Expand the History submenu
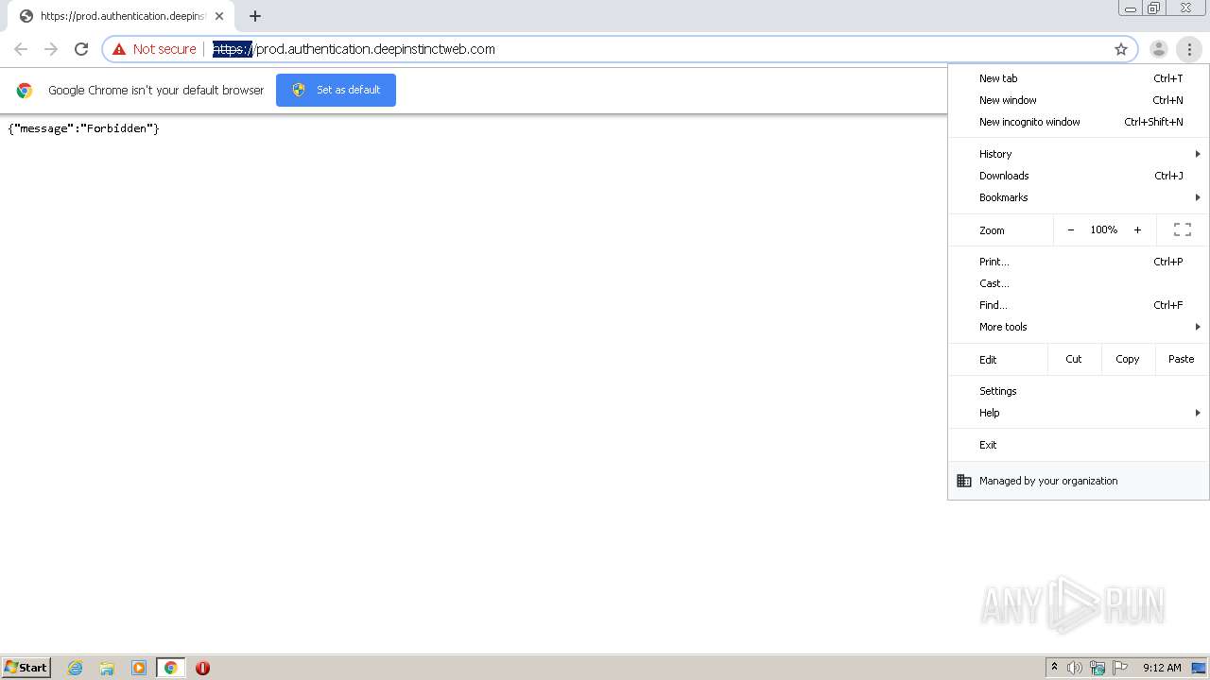This screenshot has height=680, width=1210. [x=1079, y=154]
